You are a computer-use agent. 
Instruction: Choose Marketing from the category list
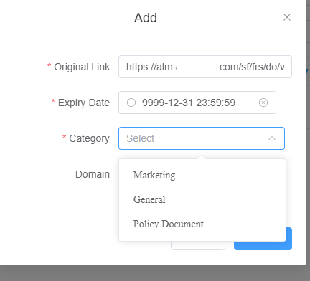coord(202,175)
